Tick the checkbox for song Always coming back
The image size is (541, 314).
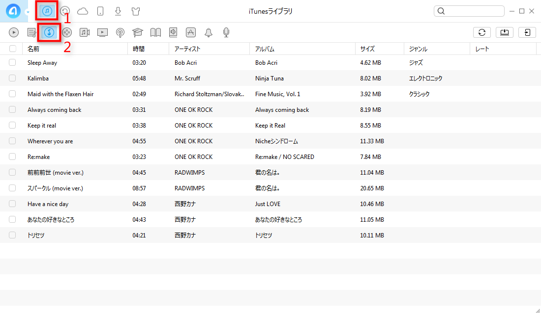12,109
